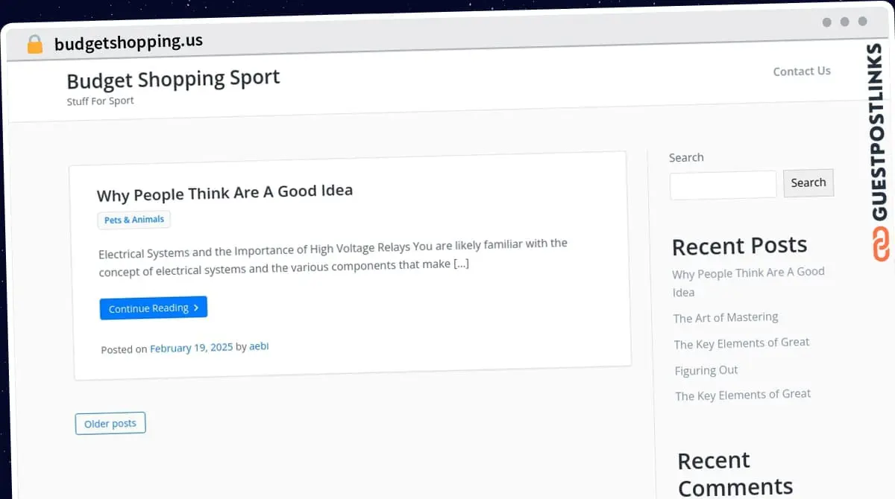Open post title Why People Think Are A Good Idea
Screen dimensions: 895x499
[224, 193]
